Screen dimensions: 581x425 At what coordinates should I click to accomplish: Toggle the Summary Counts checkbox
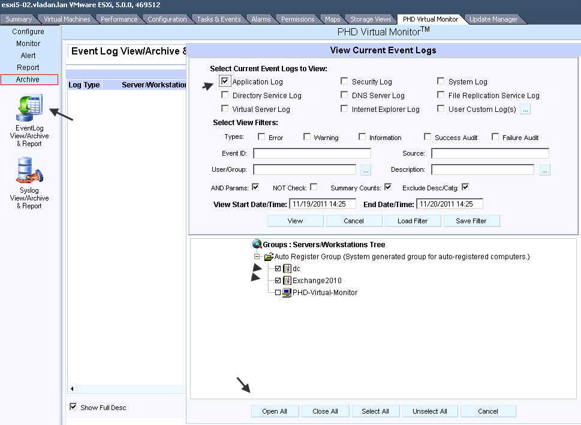click(388, 187)
